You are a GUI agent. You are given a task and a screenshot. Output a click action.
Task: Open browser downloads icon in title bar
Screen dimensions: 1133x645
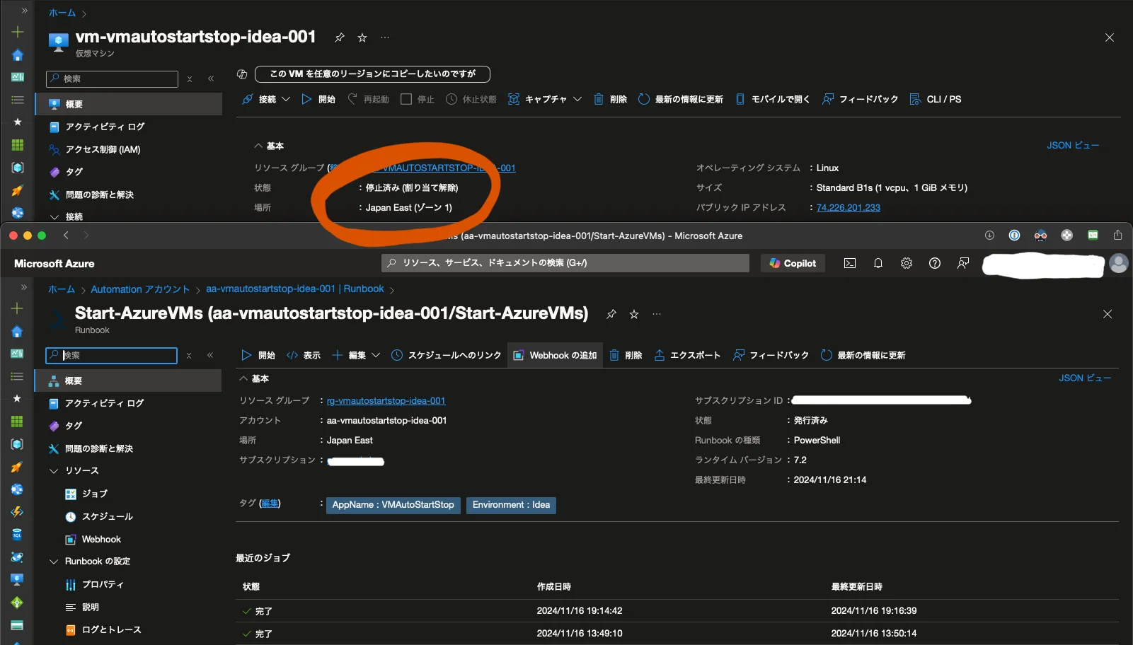(989, 236)
